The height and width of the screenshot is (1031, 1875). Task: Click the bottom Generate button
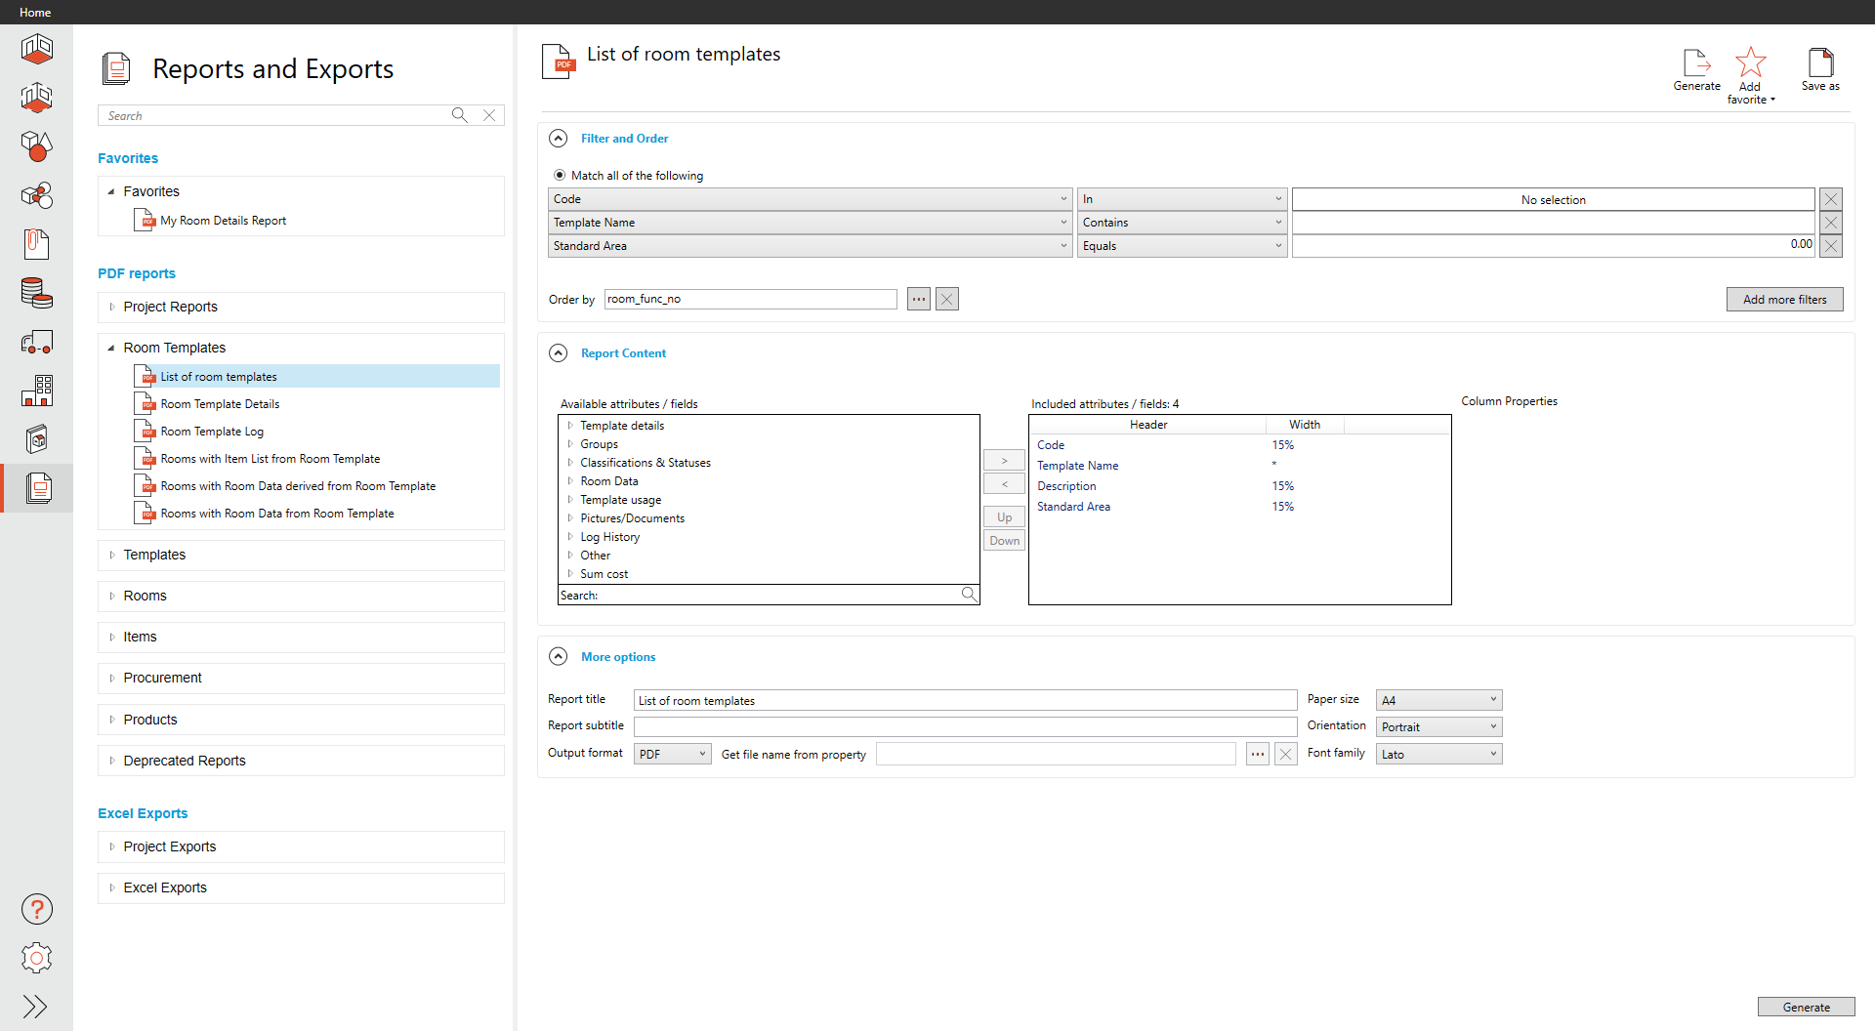[1806, 1007]
